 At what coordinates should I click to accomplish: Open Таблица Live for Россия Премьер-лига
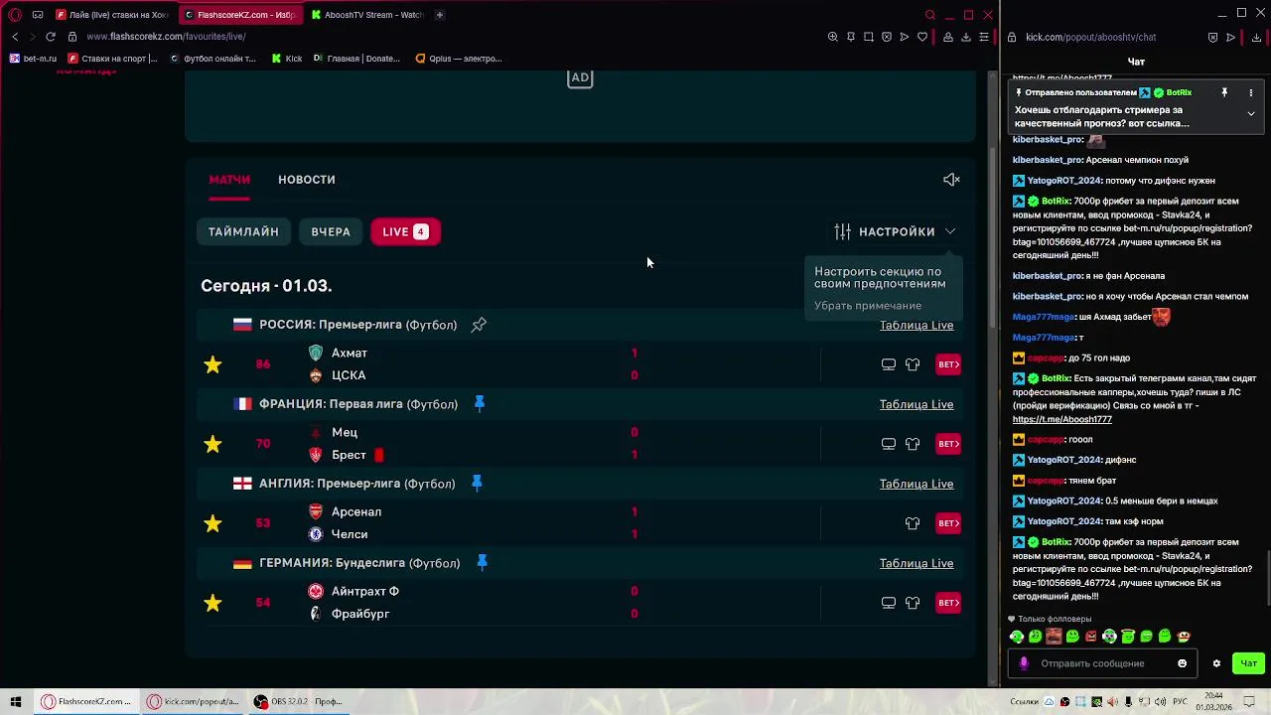pos(916,325)
